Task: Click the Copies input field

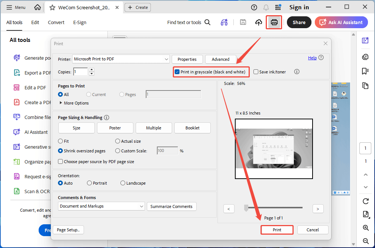Action: pos(80,72)
